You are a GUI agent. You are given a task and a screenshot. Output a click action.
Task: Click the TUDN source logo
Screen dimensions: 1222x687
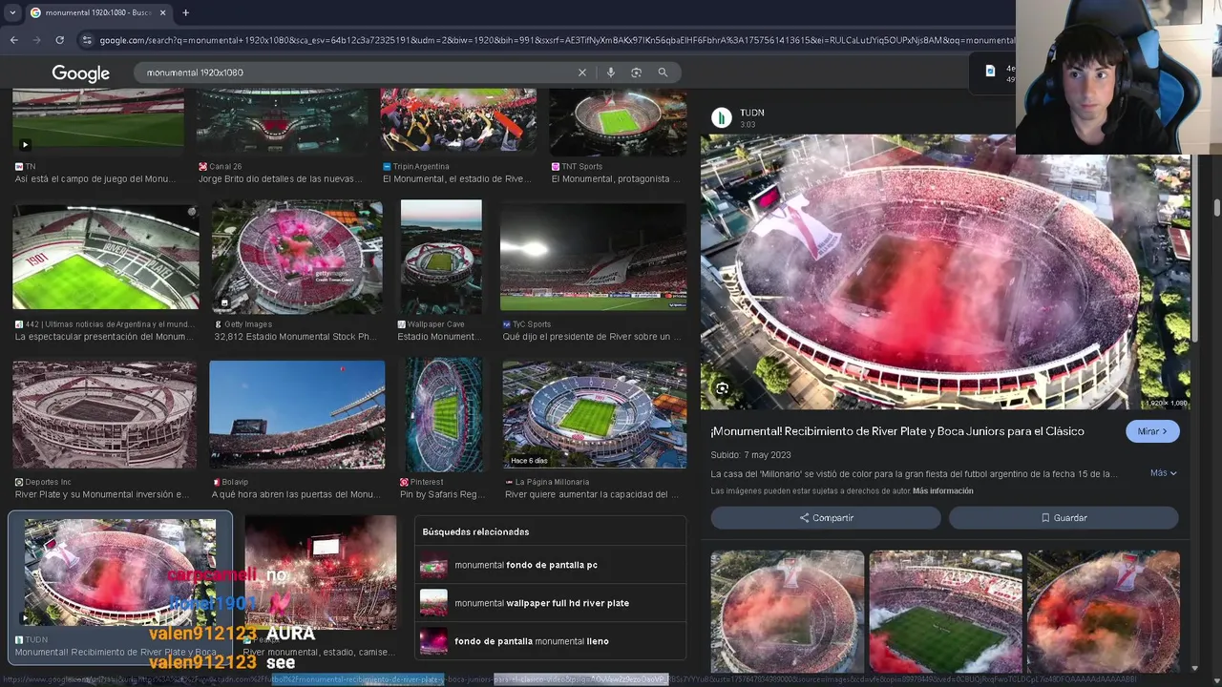[722, 117]
